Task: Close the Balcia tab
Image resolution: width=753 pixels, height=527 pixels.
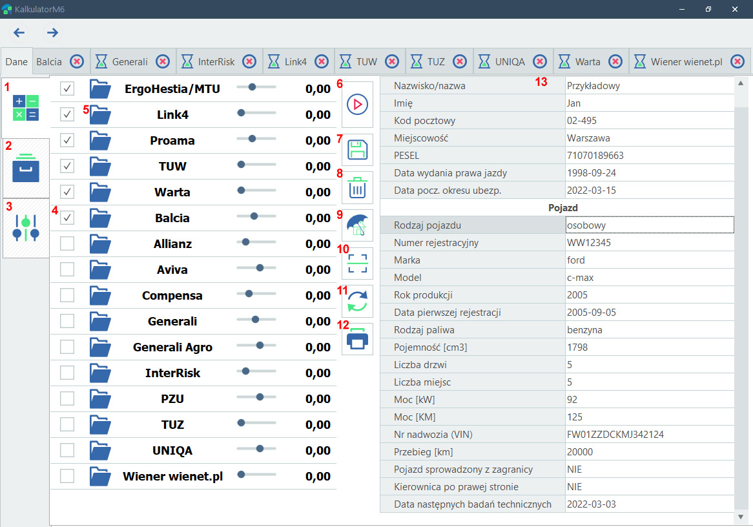Action: (x=77, y=61)
